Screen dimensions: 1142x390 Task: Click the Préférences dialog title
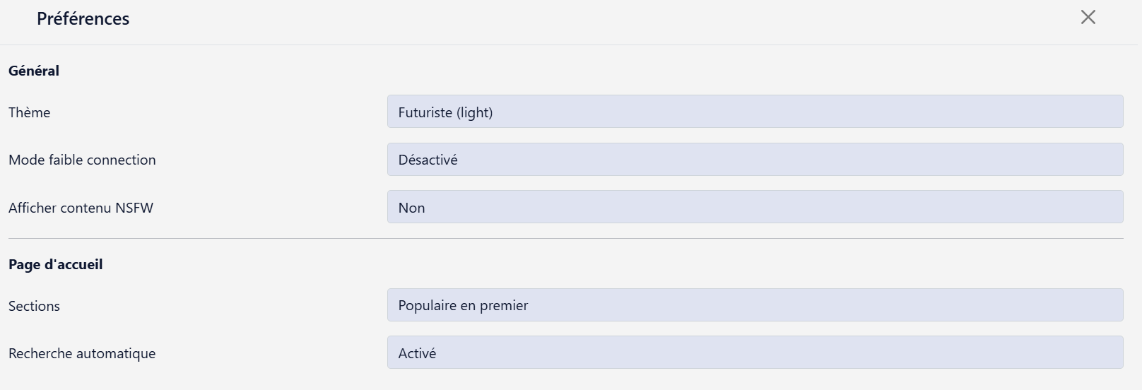click(83, 18)
